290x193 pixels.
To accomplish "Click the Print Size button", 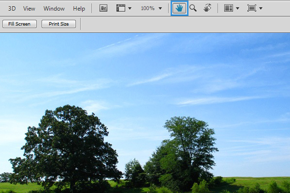I will point(58,24).
